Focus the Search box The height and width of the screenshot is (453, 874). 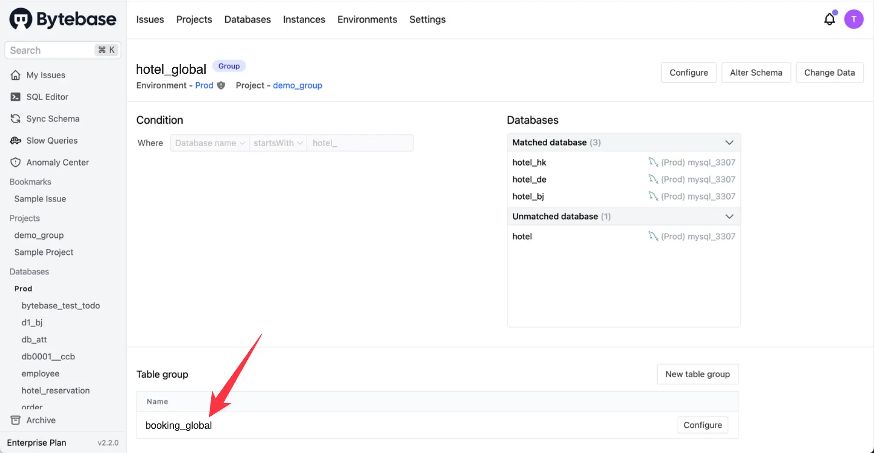pyautogui.click(x=63, y=50)
